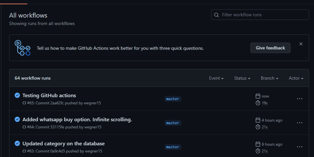The height and width of the screenshot is (157, 314).
Task: Dismiss the feedback banner with X
Action: pos(301,44)
